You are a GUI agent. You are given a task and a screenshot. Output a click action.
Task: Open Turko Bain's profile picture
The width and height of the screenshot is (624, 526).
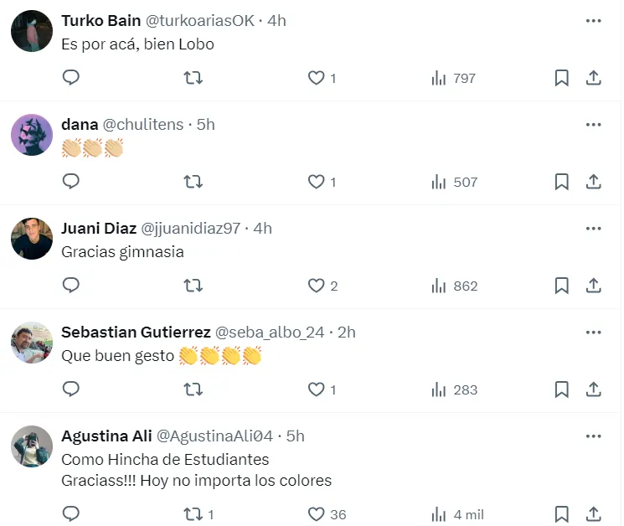32,32
